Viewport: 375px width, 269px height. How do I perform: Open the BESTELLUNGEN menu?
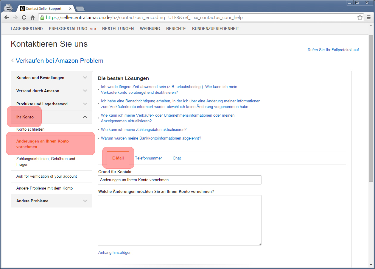pos(118,29)
